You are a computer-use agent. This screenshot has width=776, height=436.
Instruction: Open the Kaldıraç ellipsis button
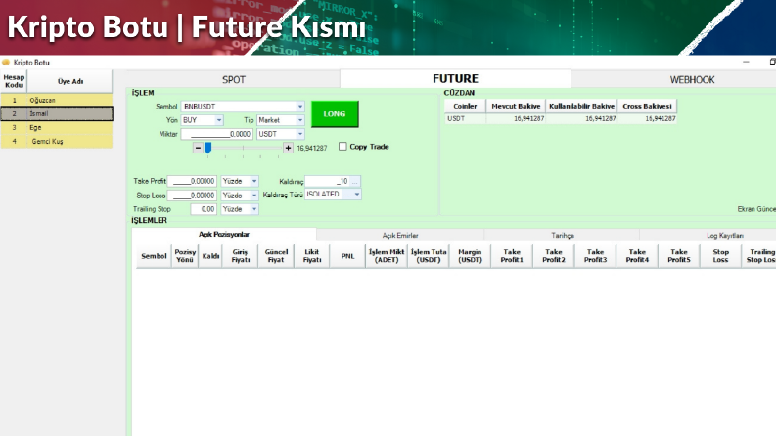tap(354, 181)
